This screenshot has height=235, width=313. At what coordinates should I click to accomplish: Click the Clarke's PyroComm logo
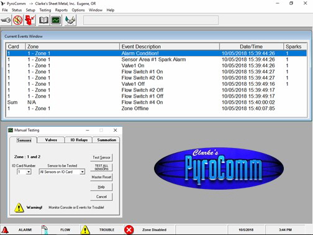pos(219,168)
